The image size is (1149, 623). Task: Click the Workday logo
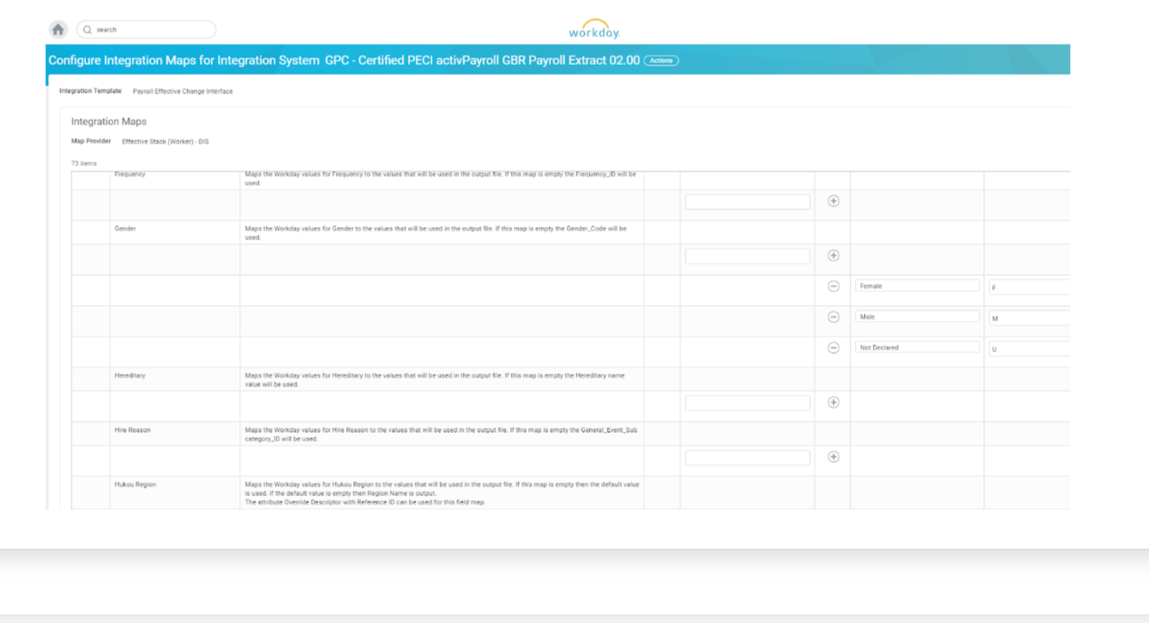pos(594,28)
